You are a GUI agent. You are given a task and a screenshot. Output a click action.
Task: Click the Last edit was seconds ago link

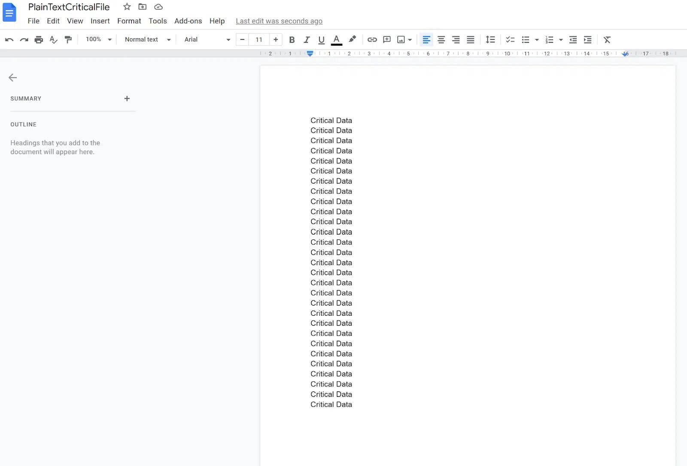(279, 21)
